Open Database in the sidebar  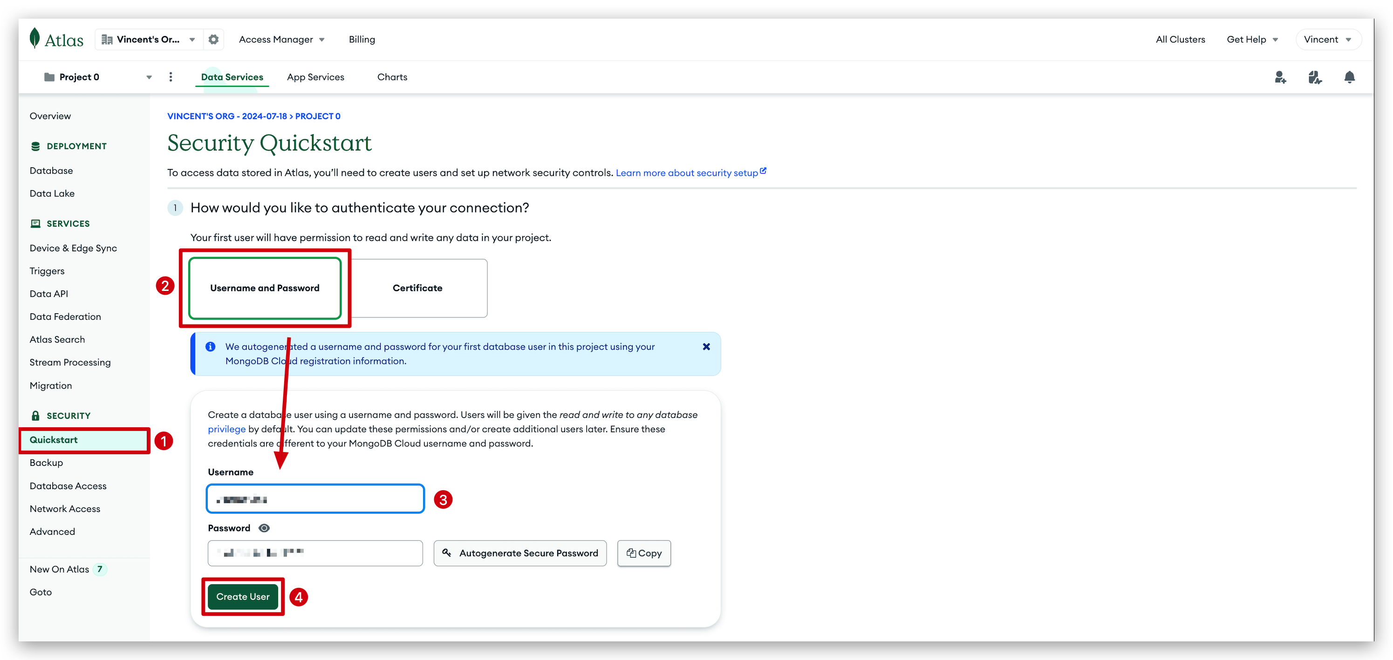[x=51, y=171]
